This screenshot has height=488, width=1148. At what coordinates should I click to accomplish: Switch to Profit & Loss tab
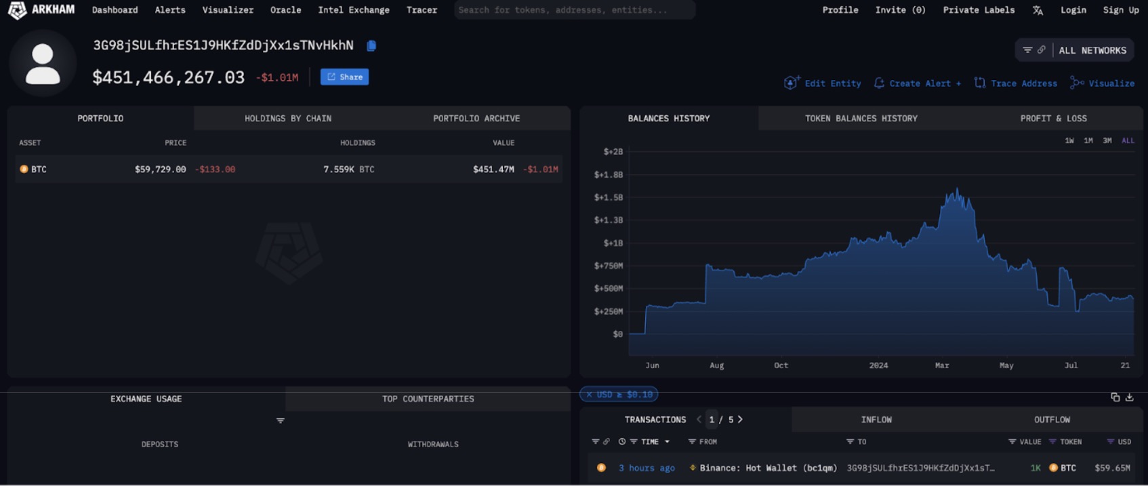[1053, 118]
